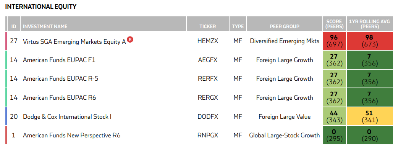Image resolution: width=393 pixels, height=145 pixels.
Task: Click the DODFX ticker symbol
Action: click(x=208, y=116)
